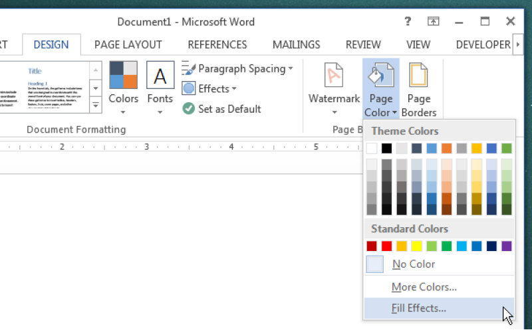Viewport: 532px width, 332px height.
Task: Go to the Review tab
Action: (363, 44)
